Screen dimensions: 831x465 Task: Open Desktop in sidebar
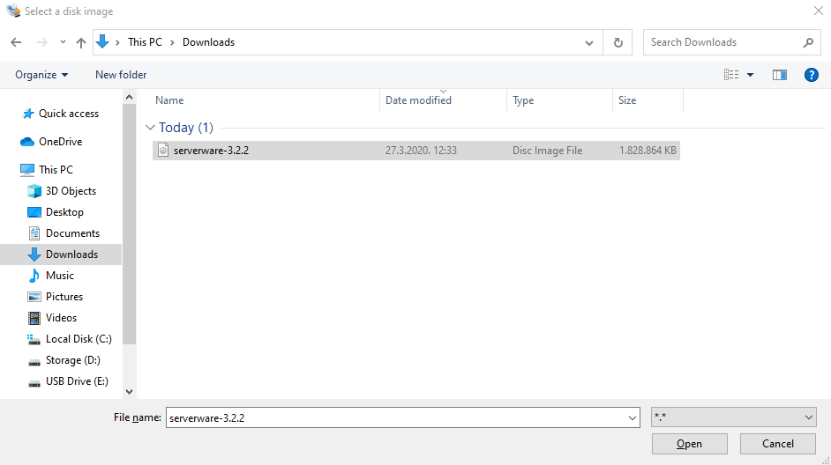click(x=64, y=212)
